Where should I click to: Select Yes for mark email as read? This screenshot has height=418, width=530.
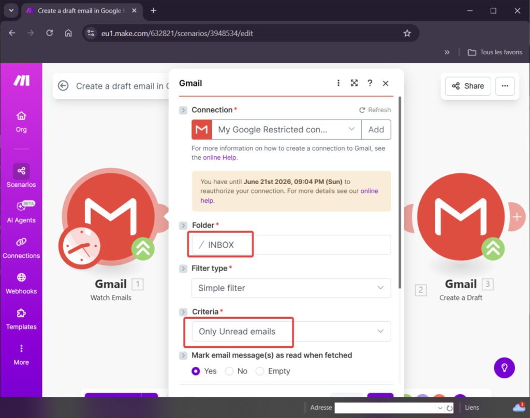(196, 371)
